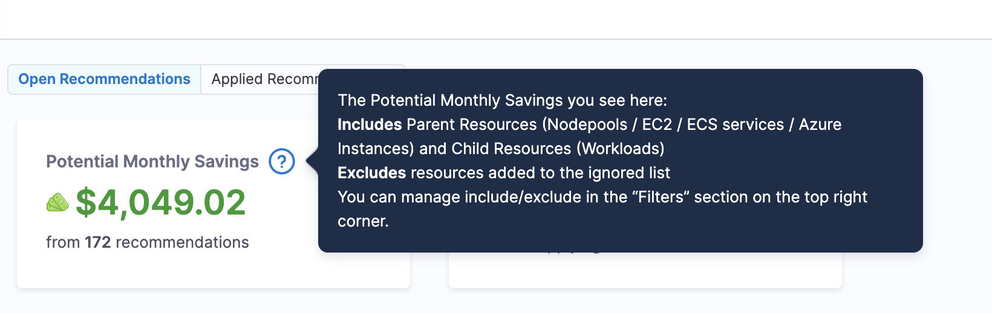The image size is (992, 313).
Task: Click the help question mark icon
Action: pos(282,161)
